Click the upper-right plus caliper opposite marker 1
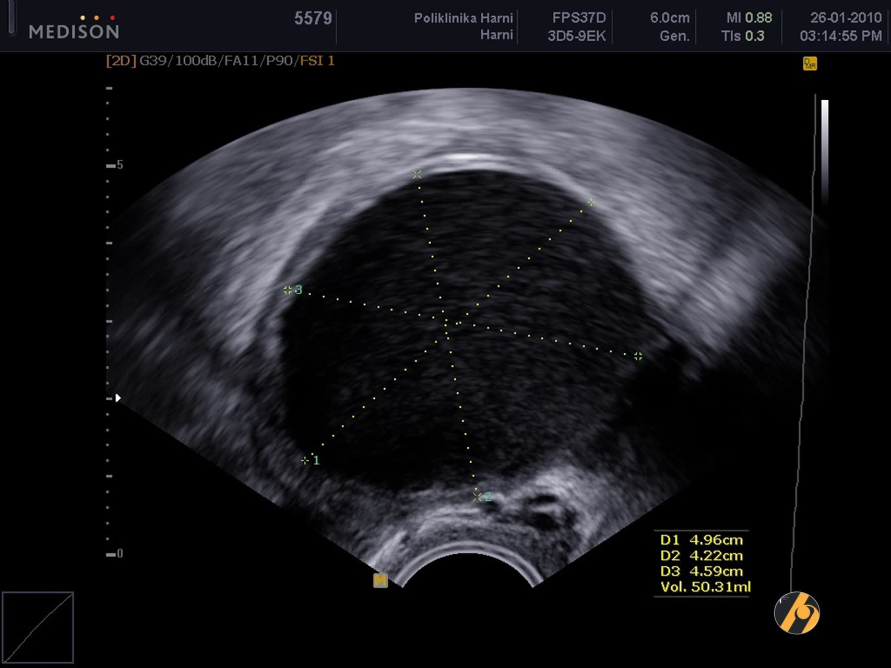This screenshot has height=668, width=891. 590,202
